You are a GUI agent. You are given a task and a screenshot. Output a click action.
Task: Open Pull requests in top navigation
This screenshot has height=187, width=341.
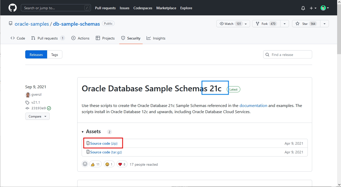coord(105,8)
